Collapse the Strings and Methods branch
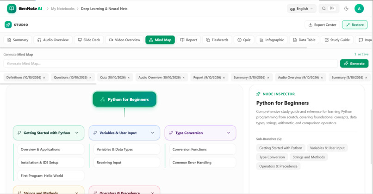Screen dimensions: 373x194 (x=77, y=193)
